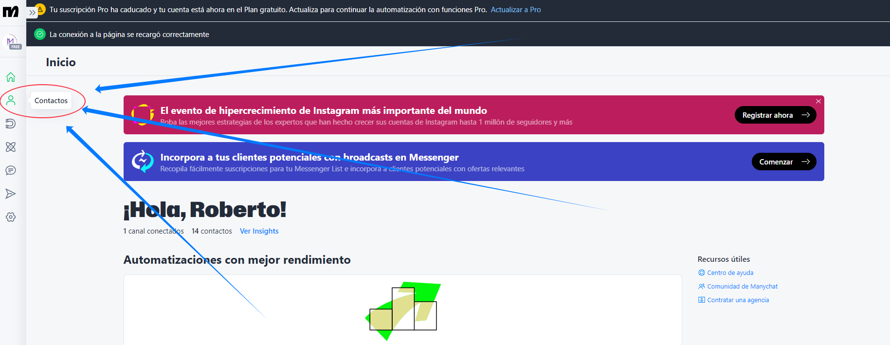
Task: Expand the sidebar with double-chevron icon
Action: (x=32, y=13)
